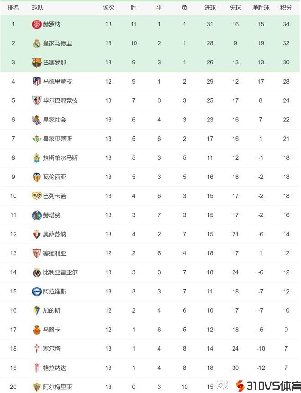Open the 奥萨苏纳 team link
The width and height of the screenshot is (301, 393).
54,234
